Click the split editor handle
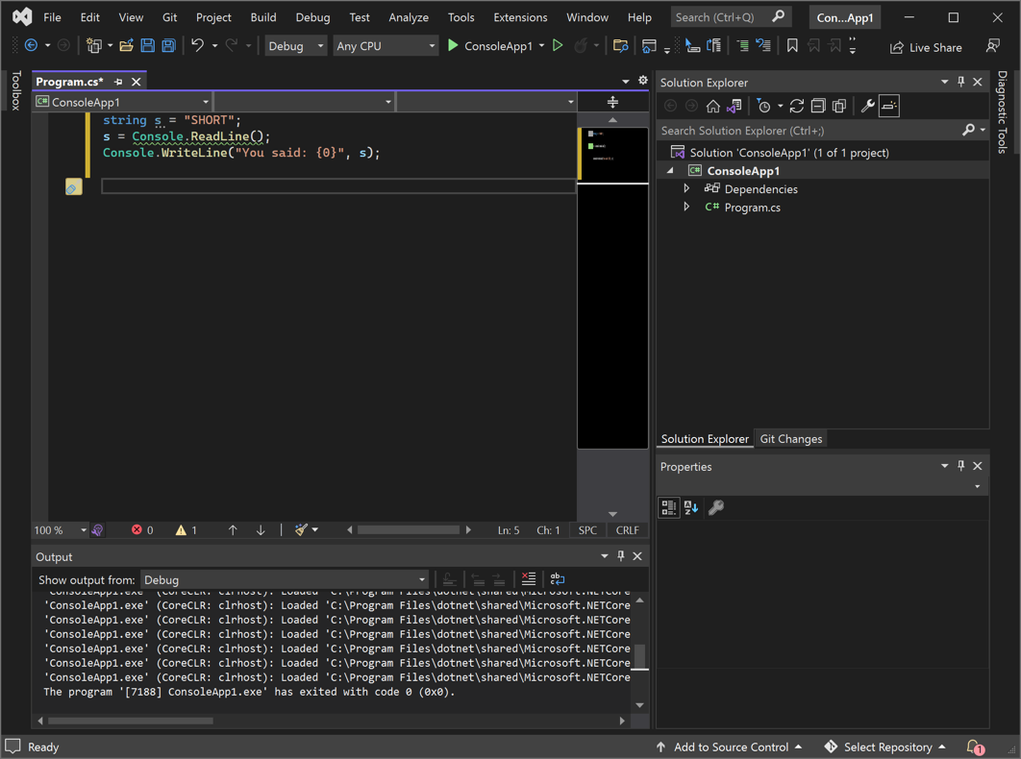This screenshot has width=1021, height=759. click(x=612, y=102)
